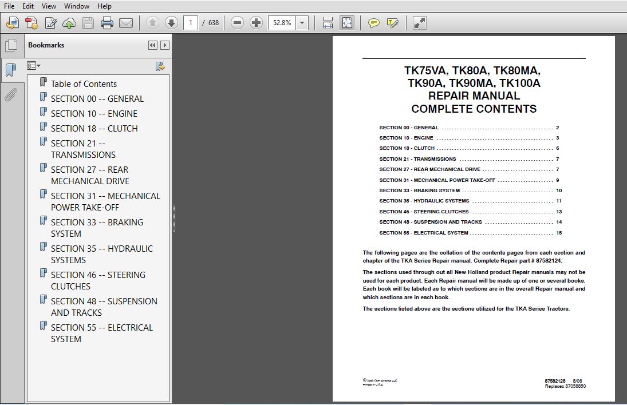The image size is (627, 405).
Task: Open the zoom level dropdown arrow
Action: coord(302,23)
